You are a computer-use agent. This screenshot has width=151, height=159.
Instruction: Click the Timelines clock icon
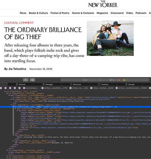click(x=99, y=84)
